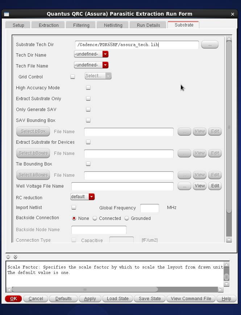Edit the Well Voltage file
This screenshot has width=241, height=315.
point(215,186)
